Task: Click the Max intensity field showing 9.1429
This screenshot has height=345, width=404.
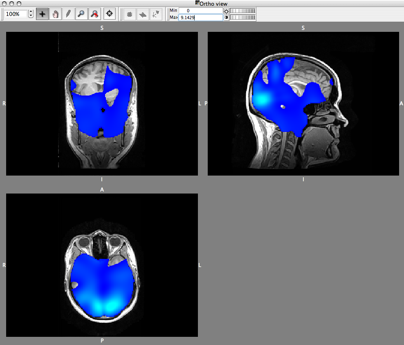Action: pyautogui.click(x=200, y=18)
